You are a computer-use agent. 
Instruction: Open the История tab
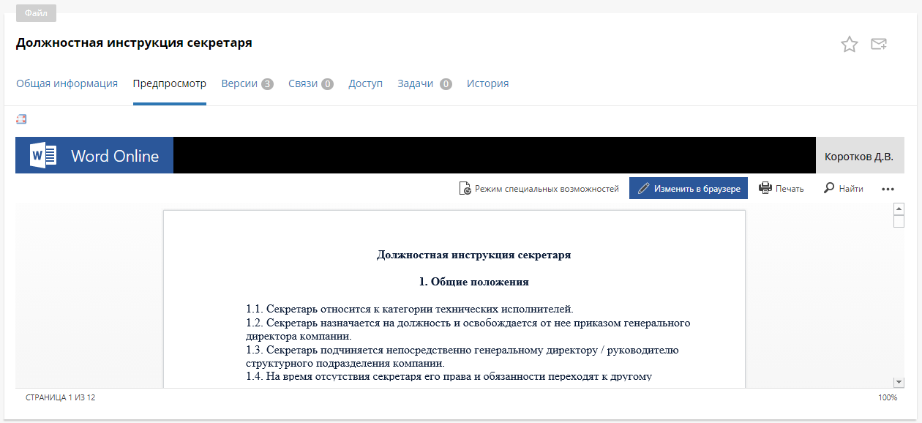point(487,83)
